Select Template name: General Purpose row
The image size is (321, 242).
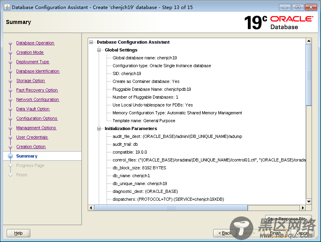pos(144,121)
